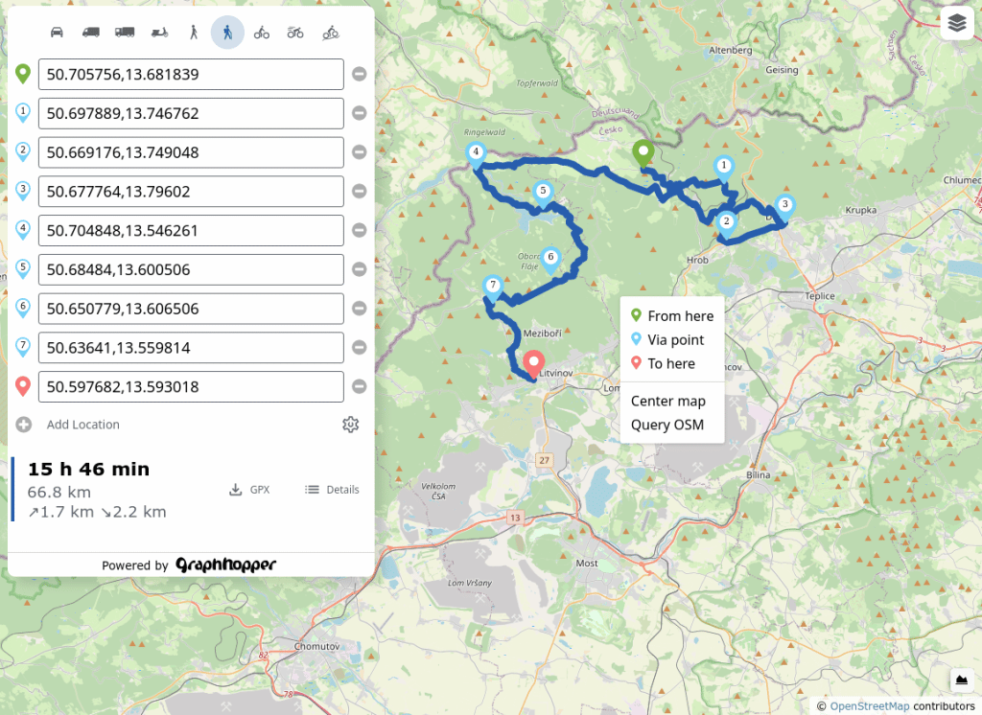Image resolution: width=982 pixels, height=715 pixels.
Task: Click the destination field 50.597682,13.593018
Action: (x=191, y=387)
